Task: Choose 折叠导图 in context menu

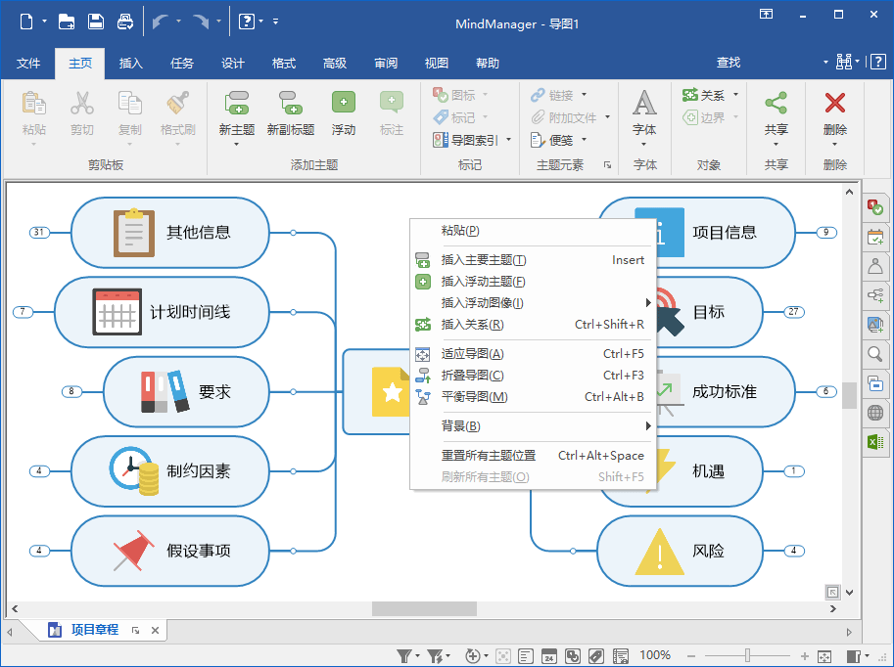Action: [x=533, y=376]
